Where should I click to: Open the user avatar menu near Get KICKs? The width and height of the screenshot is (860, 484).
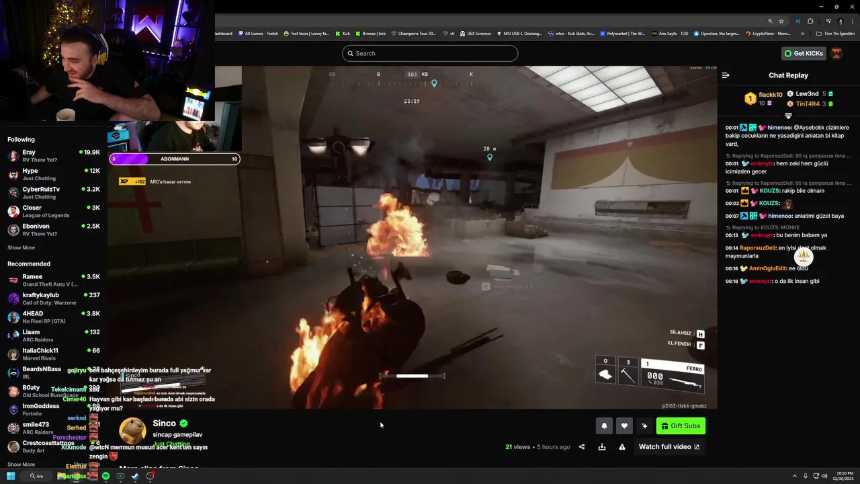[x=836, y=53]
